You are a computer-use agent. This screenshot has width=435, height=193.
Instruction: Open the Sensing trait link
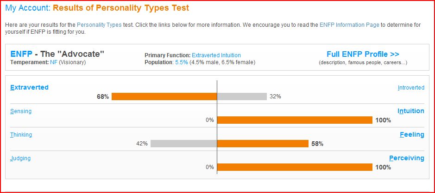coord(21,111)
